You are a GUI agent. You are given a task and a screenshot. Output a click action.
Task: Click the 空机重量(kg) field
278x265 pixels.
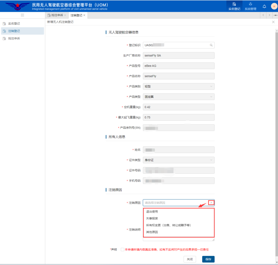coord(179,107)
